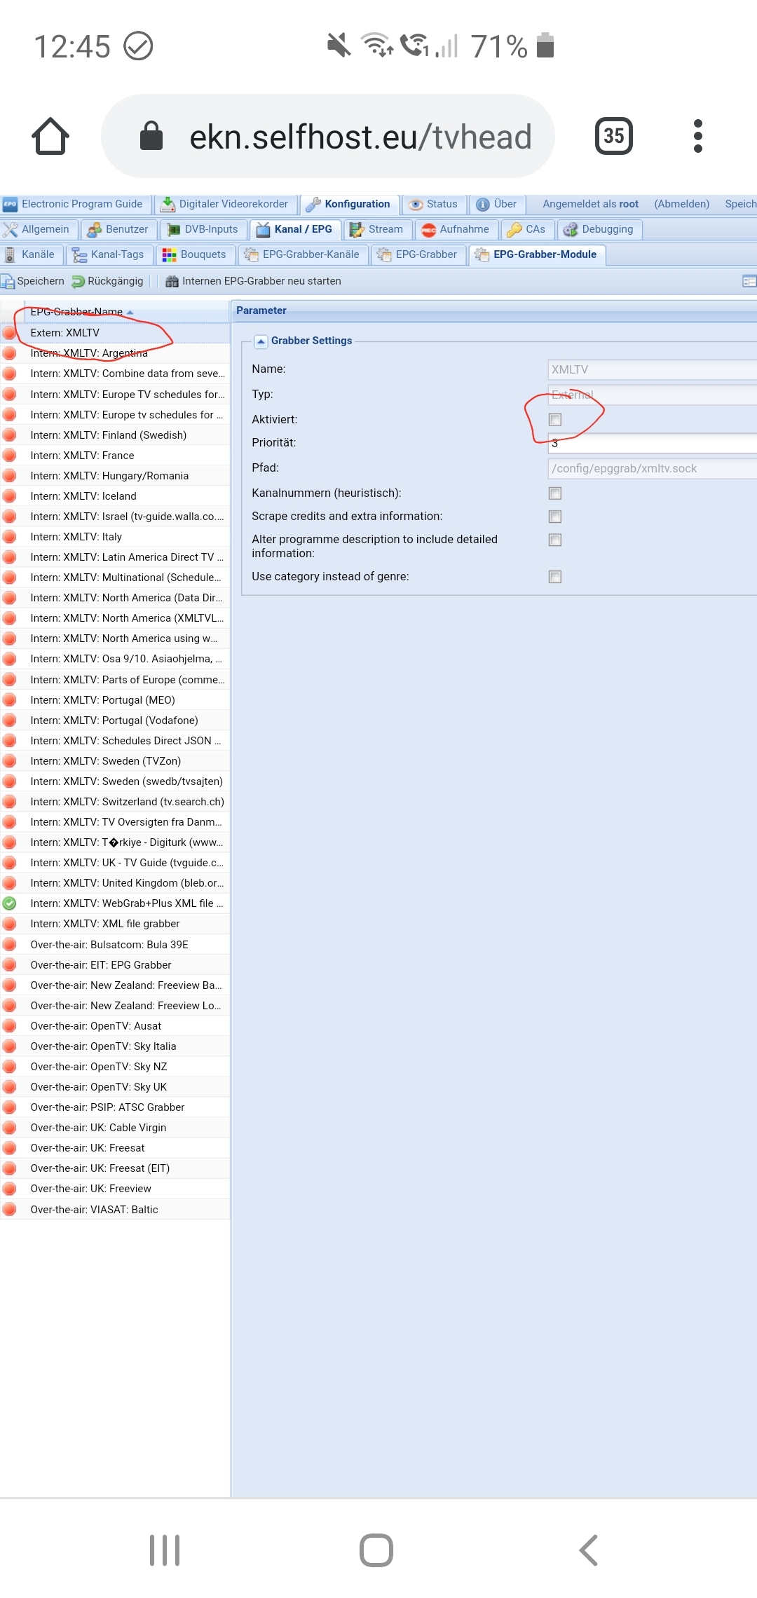The image size is (757, 1598).
Task: Click the status icon beside Intern: XMLTV: Iceland
Action: pyautogui.click(x=10, y=496)
